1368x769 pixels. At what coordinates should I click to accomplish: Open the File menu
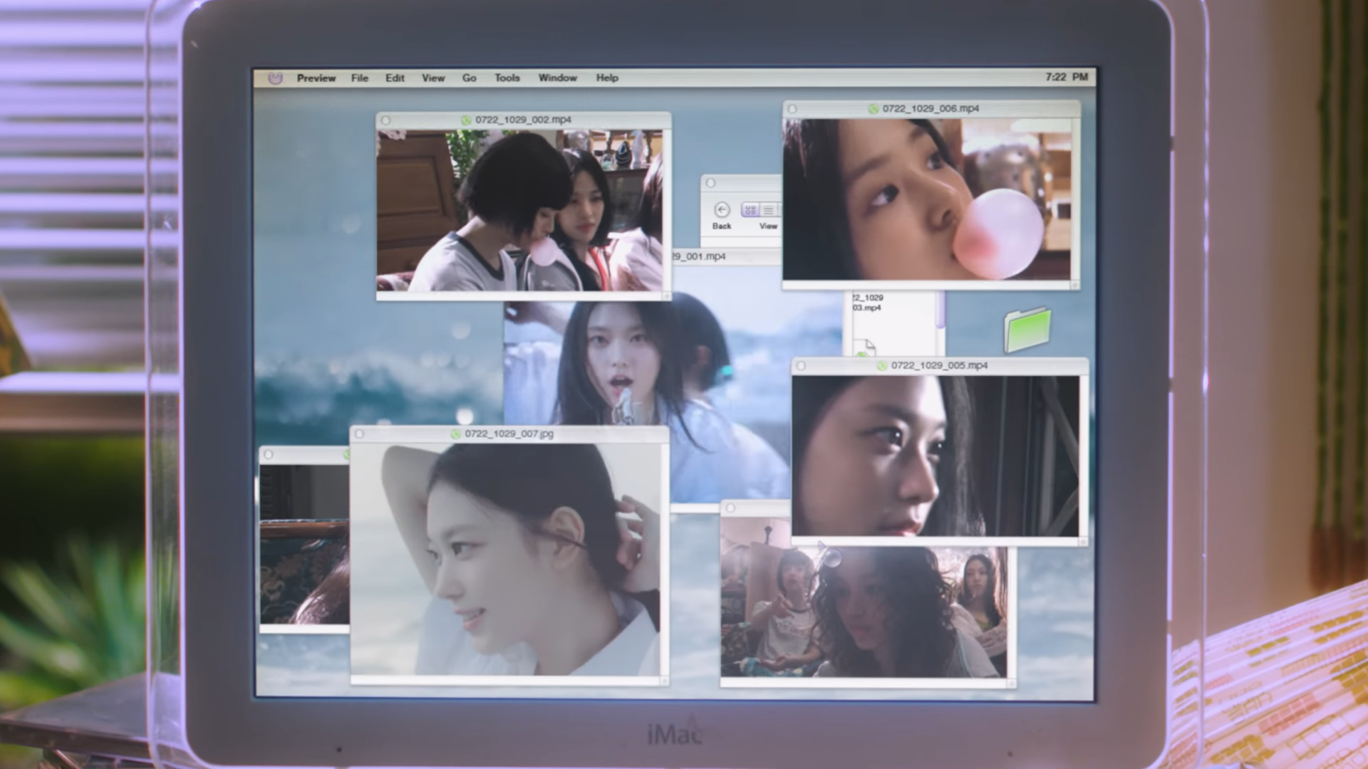(359, 78)
